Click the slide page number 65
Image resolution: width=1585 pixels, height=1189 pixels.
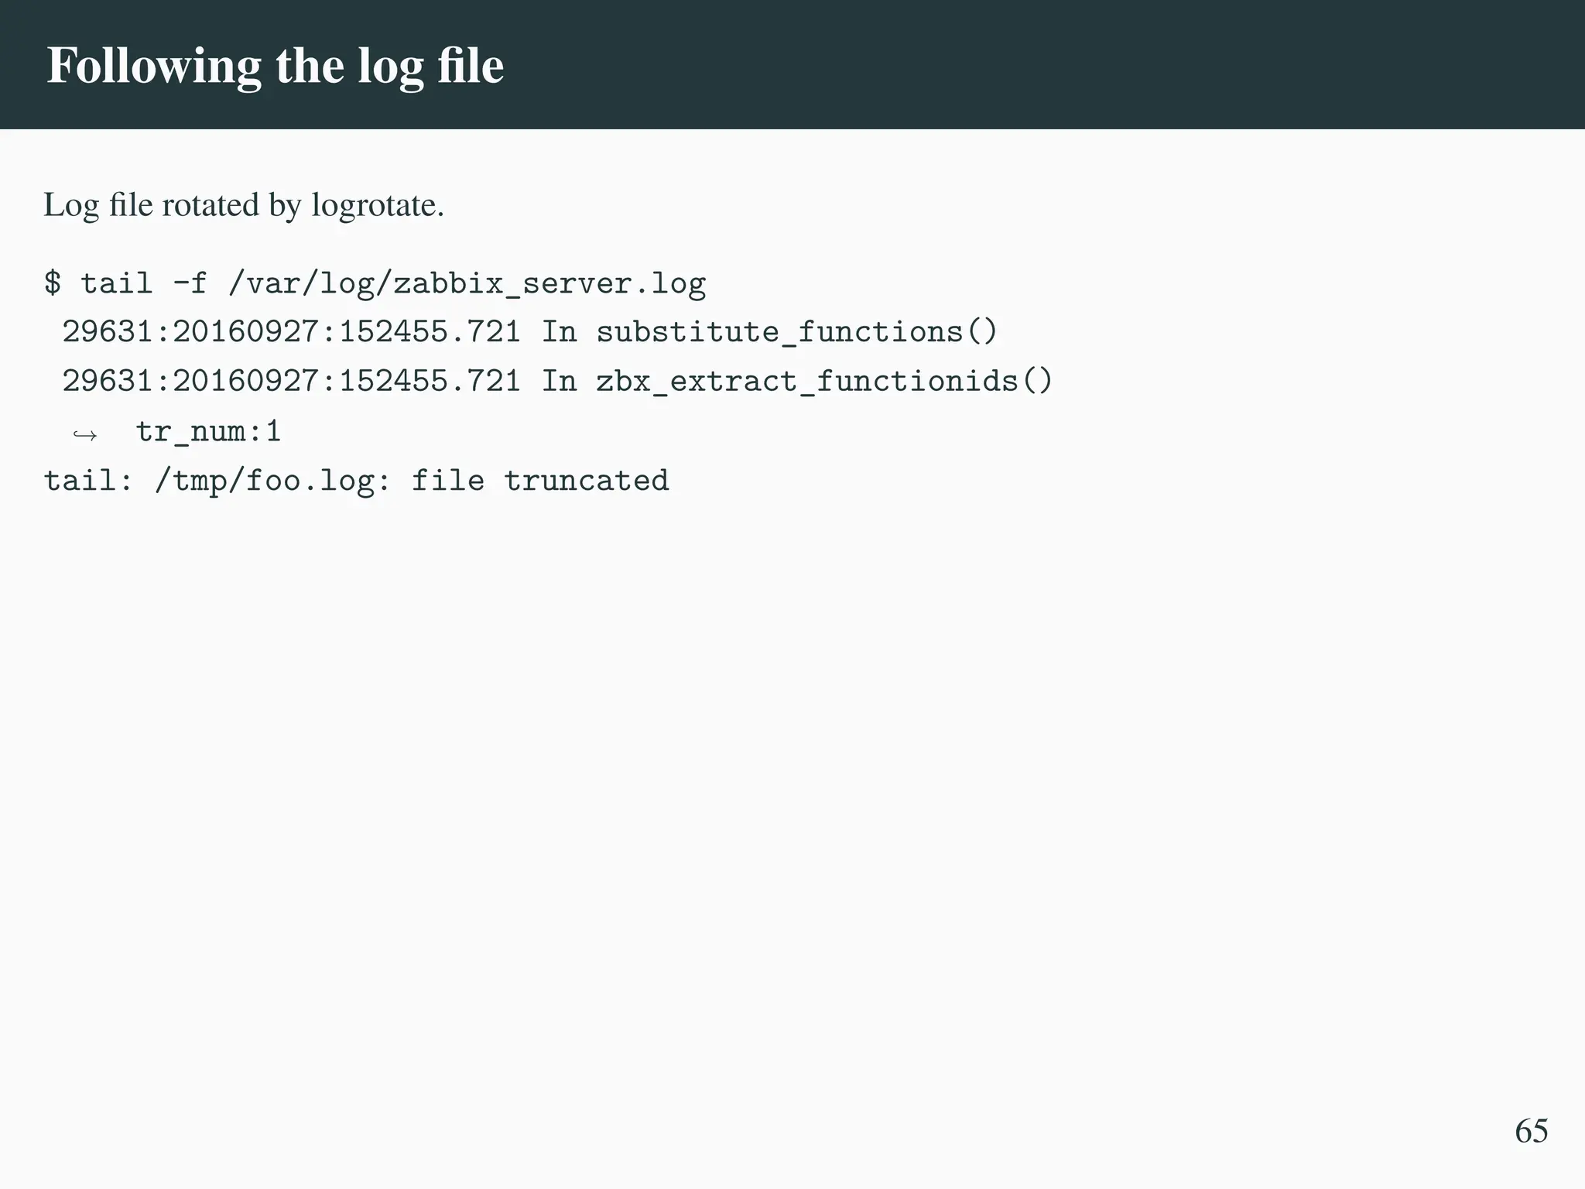coord(1531,1131)
